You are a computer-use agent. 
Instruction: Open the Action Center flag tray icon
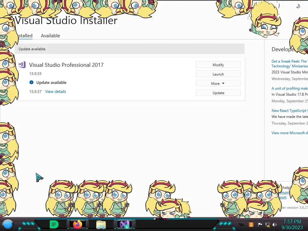coord(260,224)
